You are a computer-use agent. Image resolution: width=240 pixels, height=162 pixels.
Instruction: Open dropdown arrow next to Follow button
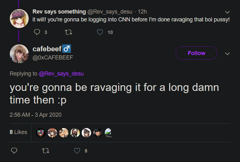[x=227, y=53]
